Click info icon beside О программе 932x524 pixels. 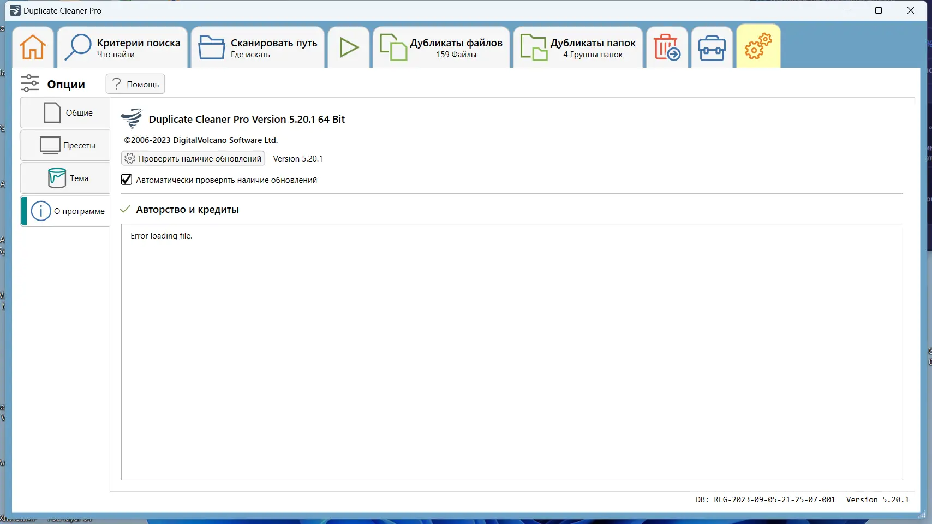pos(41,211)
